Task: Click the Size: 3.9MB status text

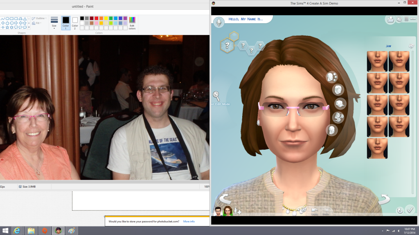Action: point(29,186)
